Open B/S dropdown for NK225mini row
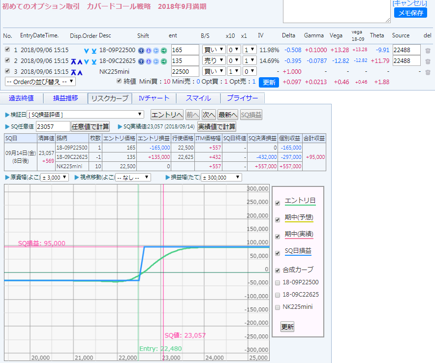Viewport: 435px width, 363px height. 214,71
